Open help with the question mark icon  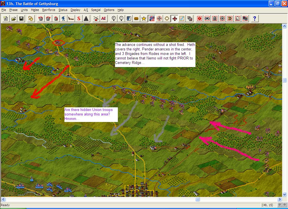tap(255, 18)
